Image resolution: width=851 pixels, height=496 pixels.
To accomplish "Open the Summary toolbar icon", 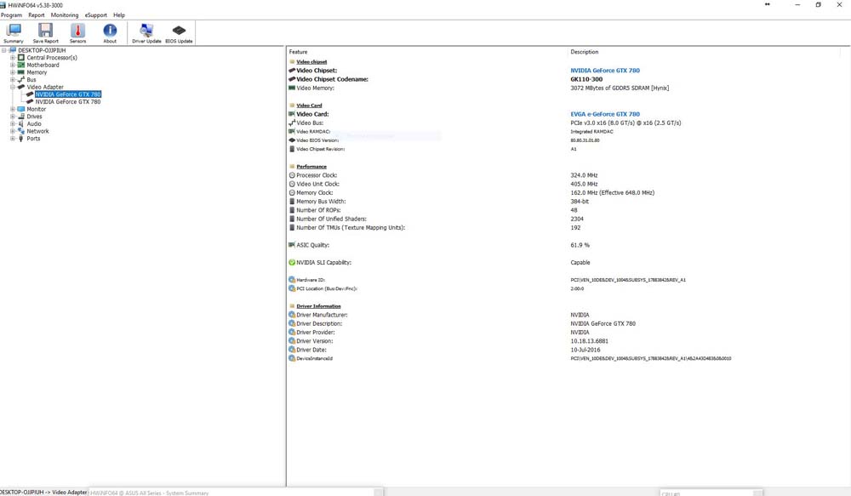I will (x=14, y=33).
